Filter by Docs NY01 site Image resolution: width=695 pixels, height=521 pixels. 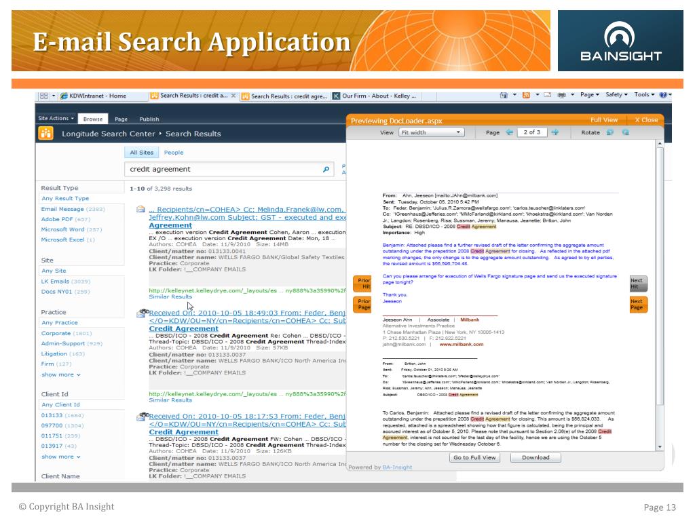[x=65, y=292]
